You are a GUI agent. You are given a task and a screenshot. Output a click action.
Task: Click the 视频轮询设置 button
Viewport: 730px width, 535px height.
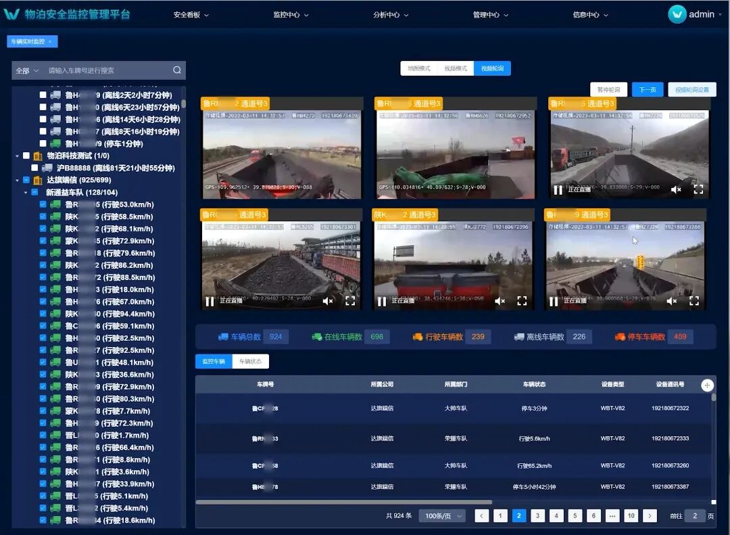691,90
